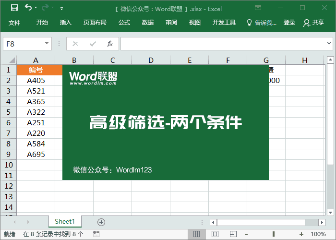
Task: Open the Name Box dropdown arrow
Action: 47,44
